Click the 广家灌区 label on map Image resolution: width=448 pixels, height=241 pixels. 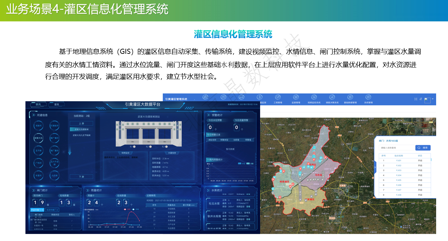point(310,199)
